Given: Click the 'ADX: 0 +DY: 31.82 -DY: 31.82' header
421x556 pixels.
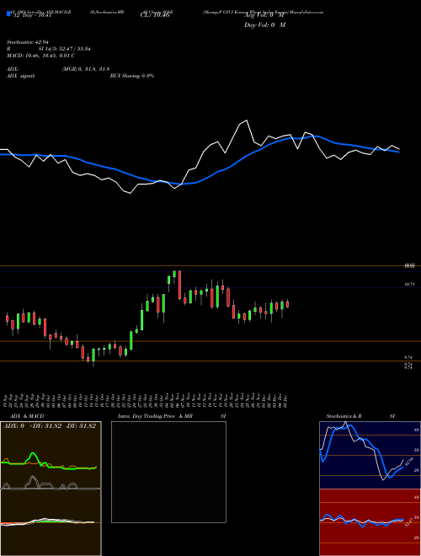Looking at the screenshot, I should (50, 426).
